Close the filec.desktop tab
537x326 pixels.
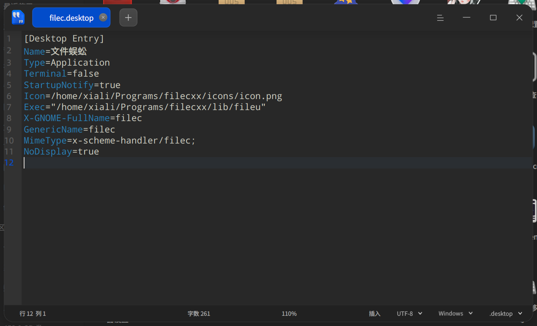coord(103,17)
